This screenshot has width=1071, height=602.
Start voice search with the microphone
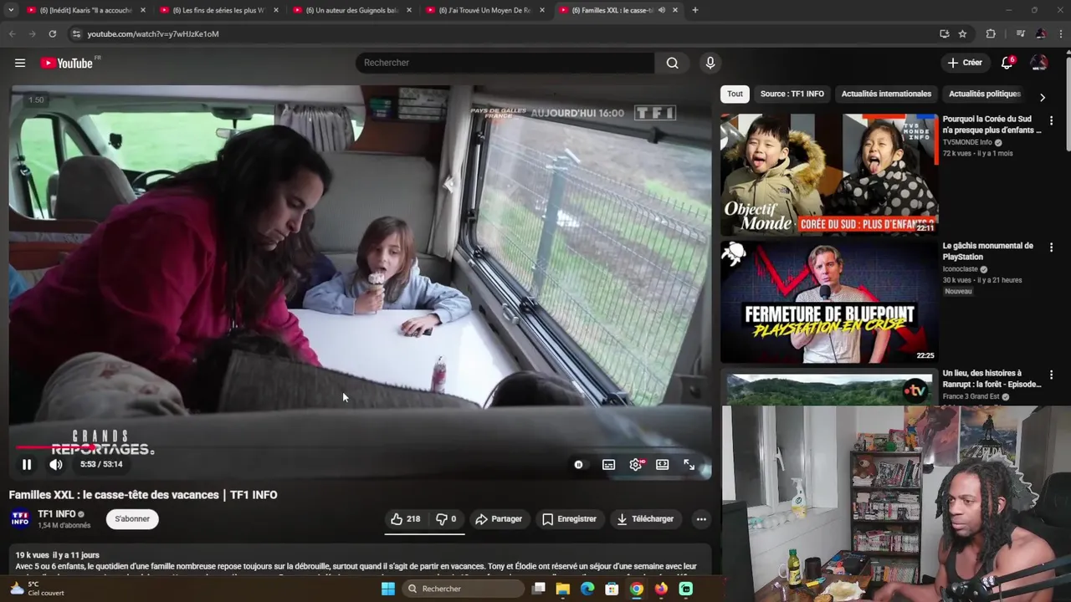click(x=710, y=63)
